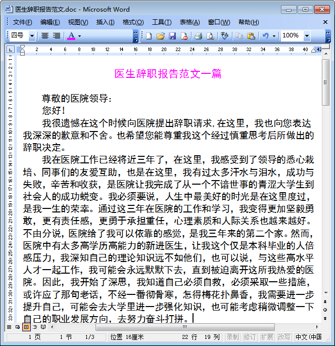The height and width of the screenshot is (346, 335).
Task: Open the 帮助(H) menu
Action: click(249, 22)
